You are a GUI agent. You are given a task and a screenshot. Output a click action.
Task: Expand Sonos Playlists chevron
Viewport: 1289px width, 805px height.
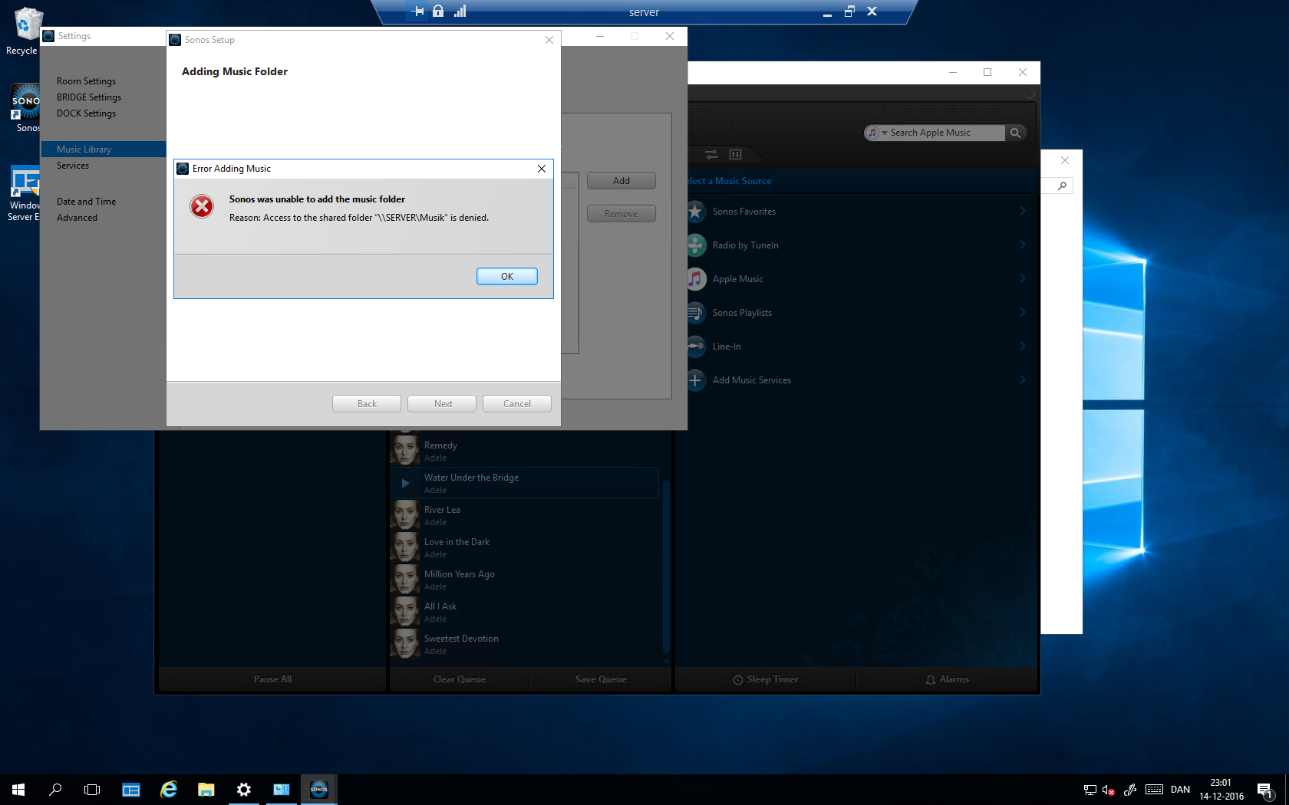pos(1023,312)
